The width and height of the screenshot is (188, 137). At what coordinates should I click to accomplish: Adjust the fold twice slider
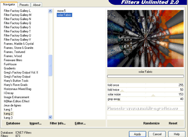pyautogui.click(x=145, y=90)
